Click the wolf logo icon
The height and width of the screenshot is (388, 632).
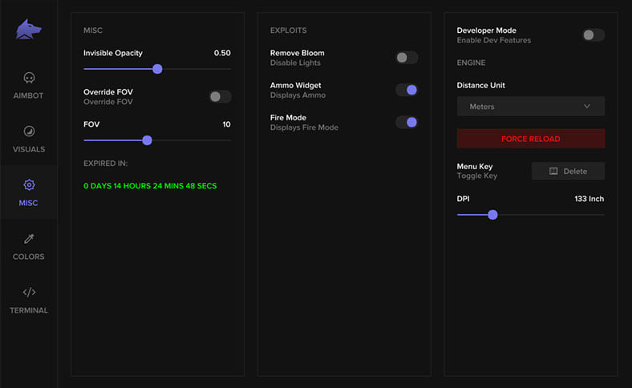pos(29,29)
